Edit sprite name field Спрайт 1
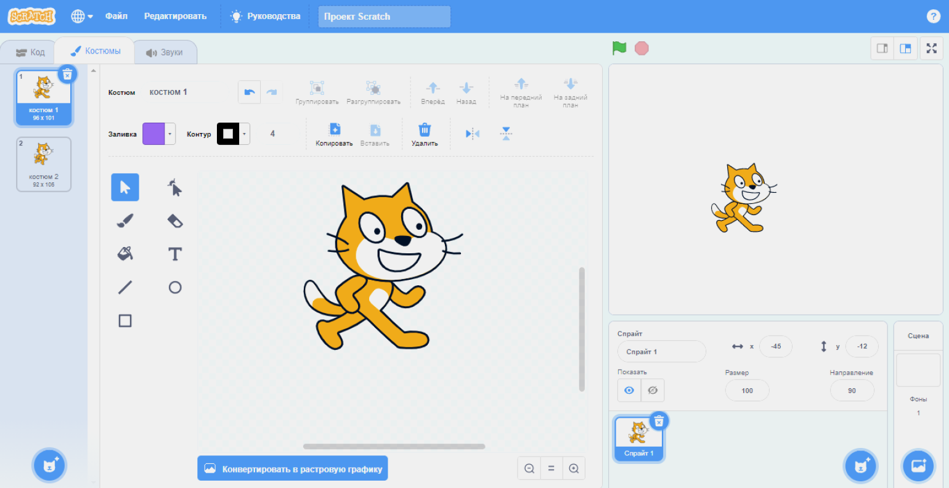 662,352
